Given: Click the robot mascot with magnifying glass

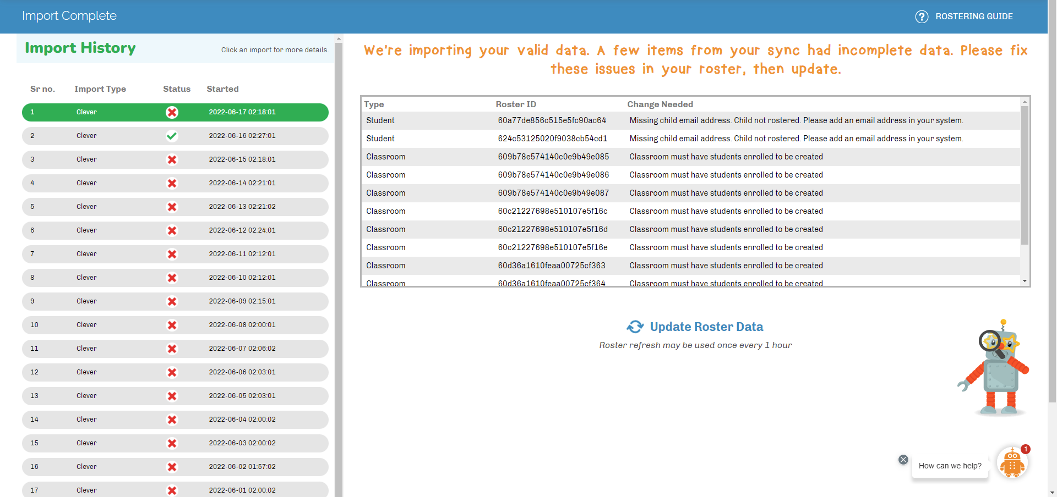Looking at the screenshot, I should pos(994,367).
